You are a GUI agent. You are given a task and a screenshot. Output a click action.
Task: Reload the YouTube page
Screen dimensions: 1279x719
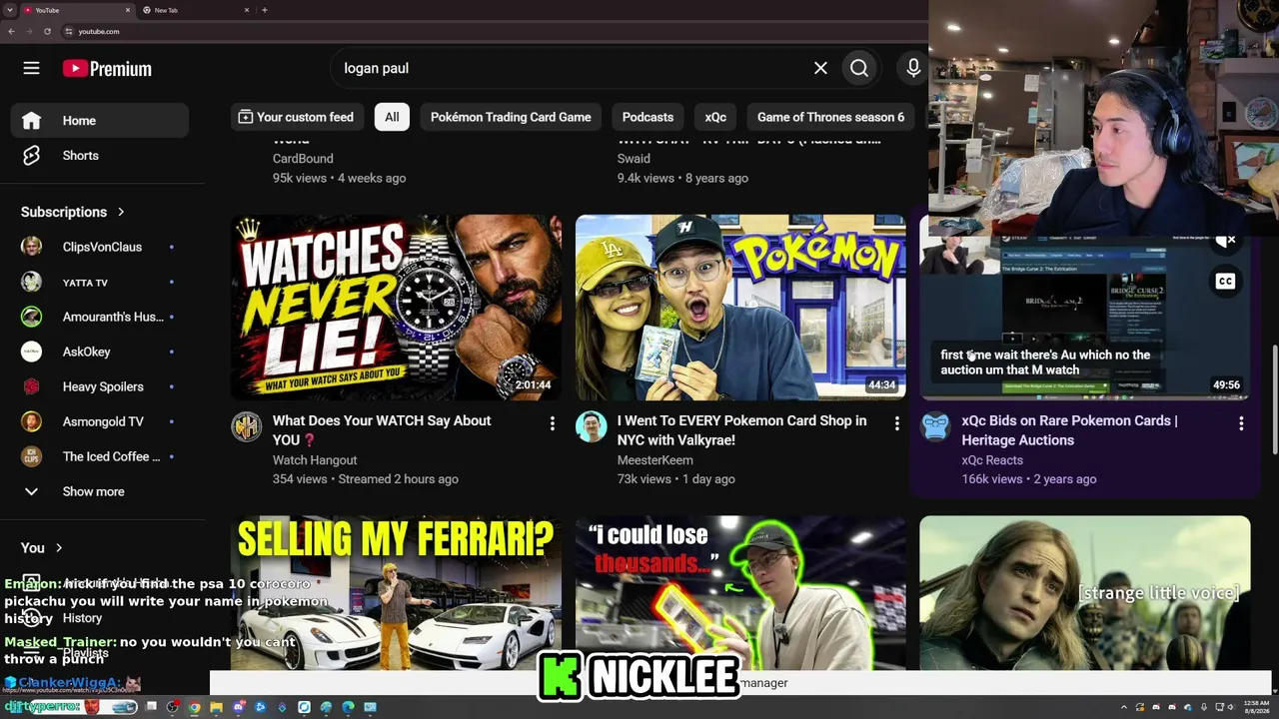pos(47,31)
